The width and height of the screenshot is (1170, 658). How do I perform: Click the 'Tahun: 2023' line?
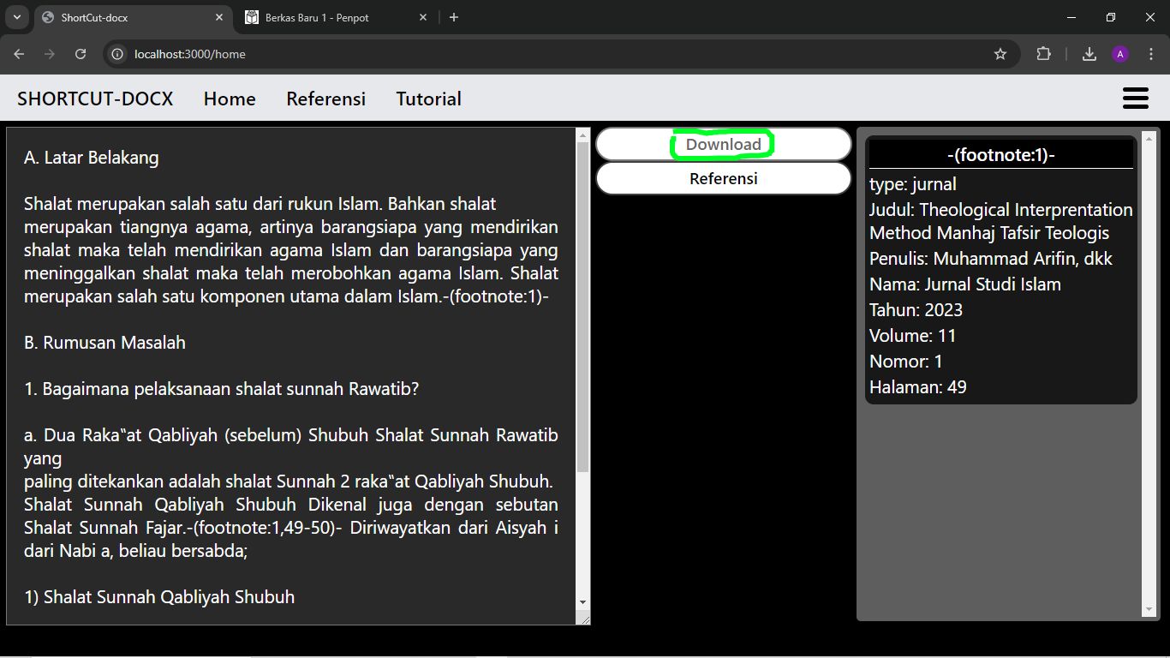(x=916, y=310)
